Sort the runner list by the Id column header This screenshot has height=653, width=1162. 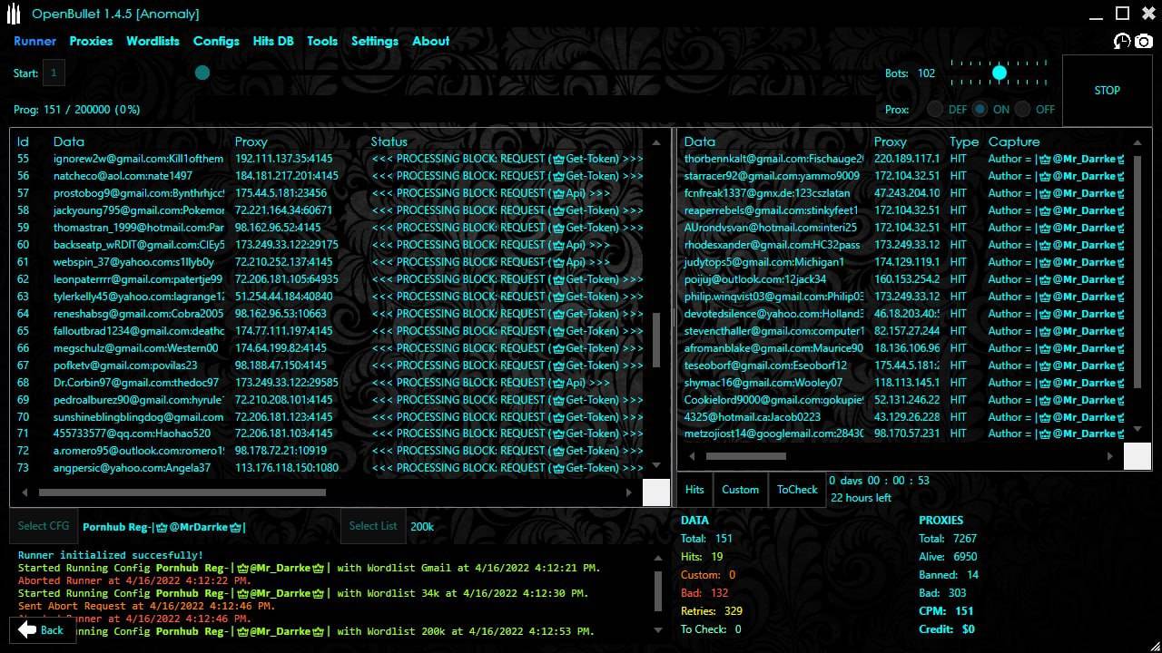(x=23, y=141)
